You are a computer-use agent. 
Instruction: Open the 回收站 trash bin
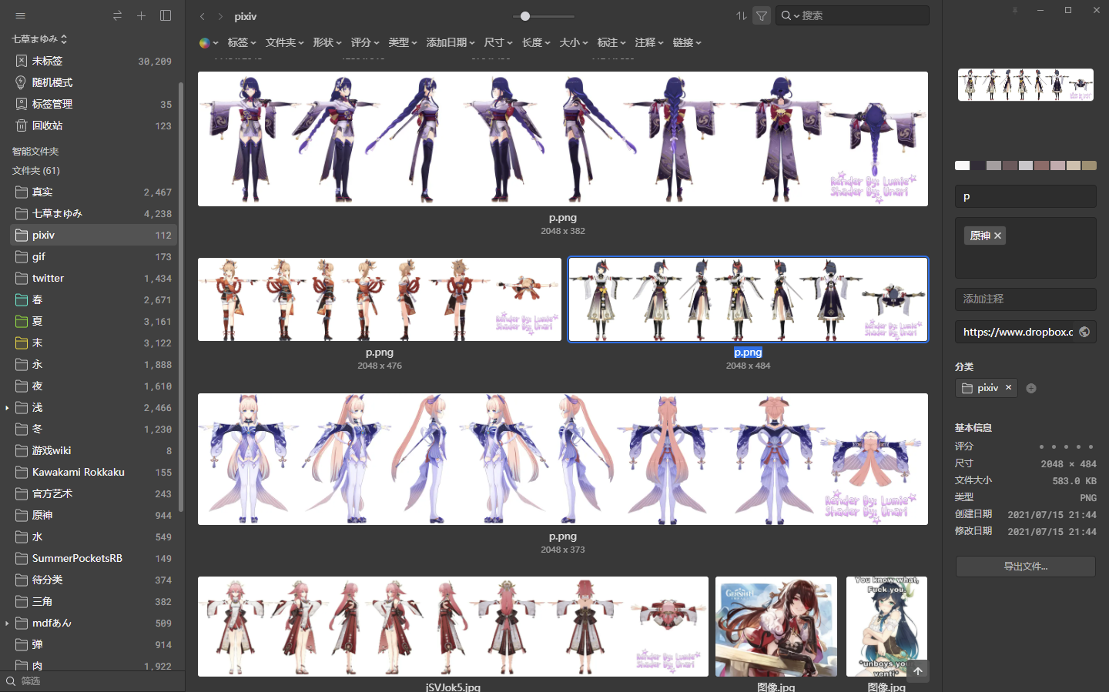(93, 125)
